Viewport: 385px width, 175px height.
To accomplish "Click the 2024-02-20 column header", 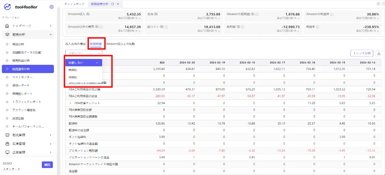I will coord(187,62).
